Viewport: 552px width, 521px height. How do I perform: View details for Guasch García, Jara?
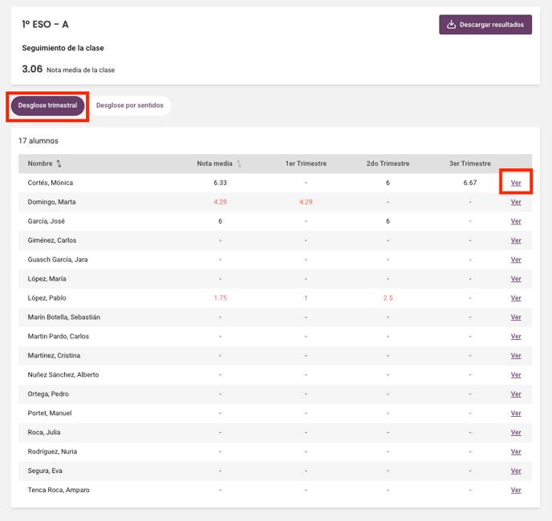tap(516, 260)
